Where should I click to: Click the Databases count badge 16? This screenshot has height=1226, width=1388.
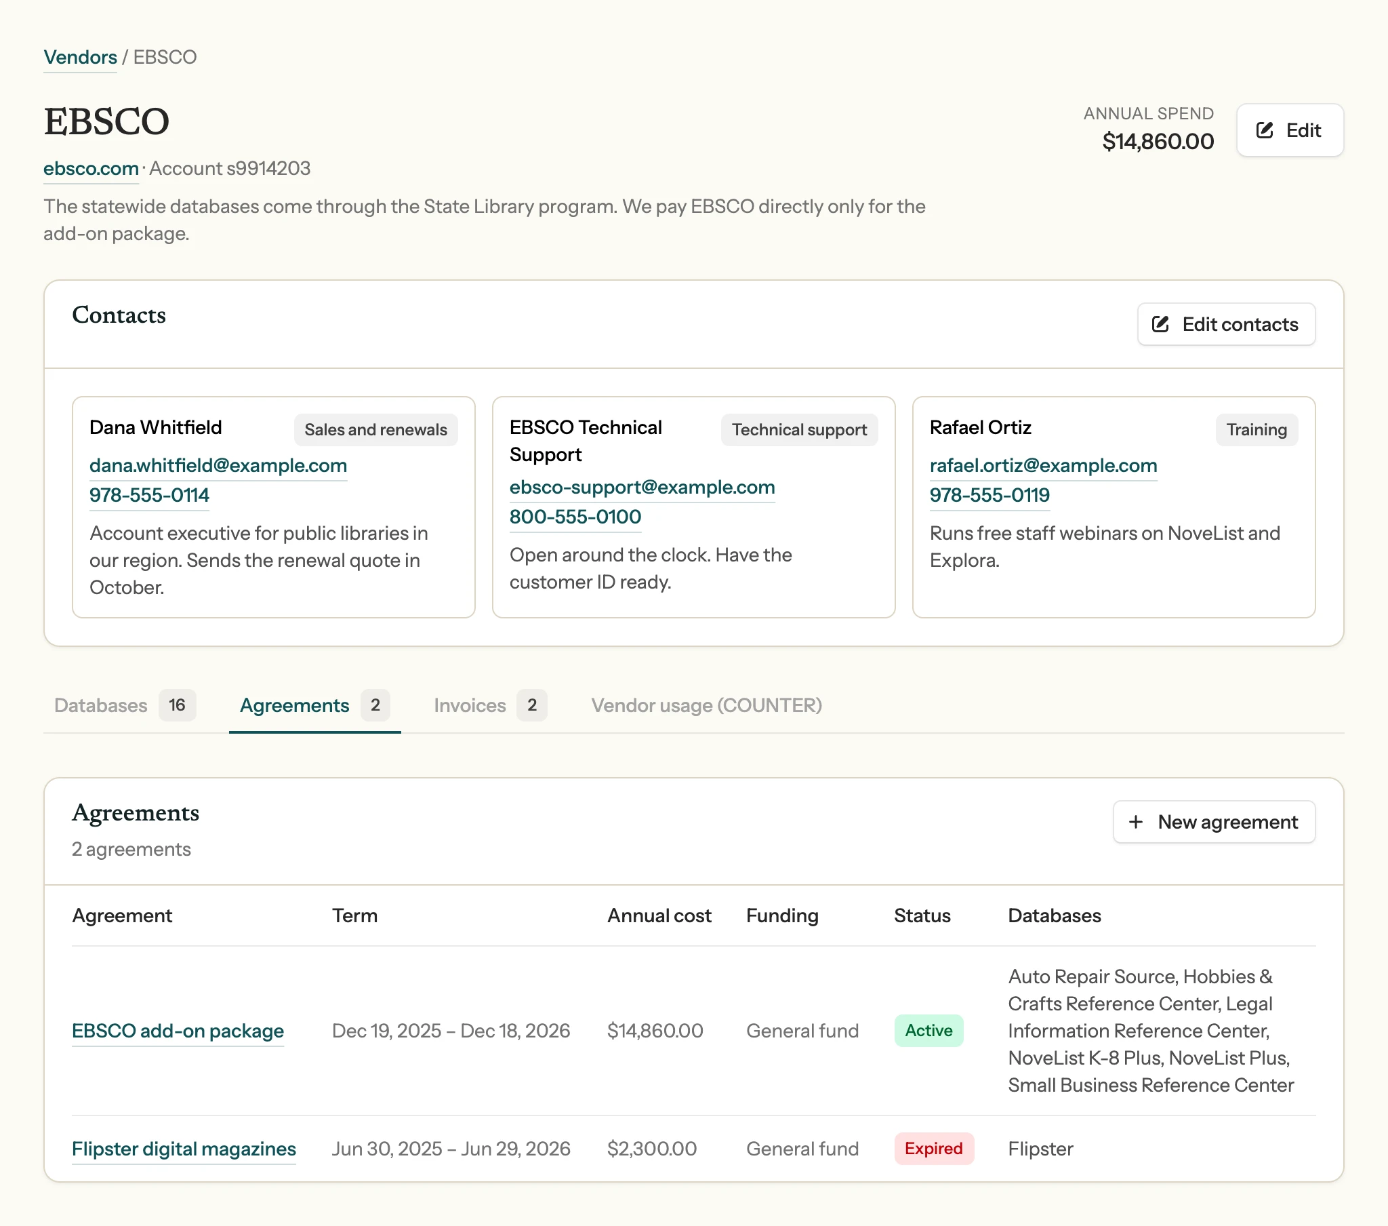(178, 705)
